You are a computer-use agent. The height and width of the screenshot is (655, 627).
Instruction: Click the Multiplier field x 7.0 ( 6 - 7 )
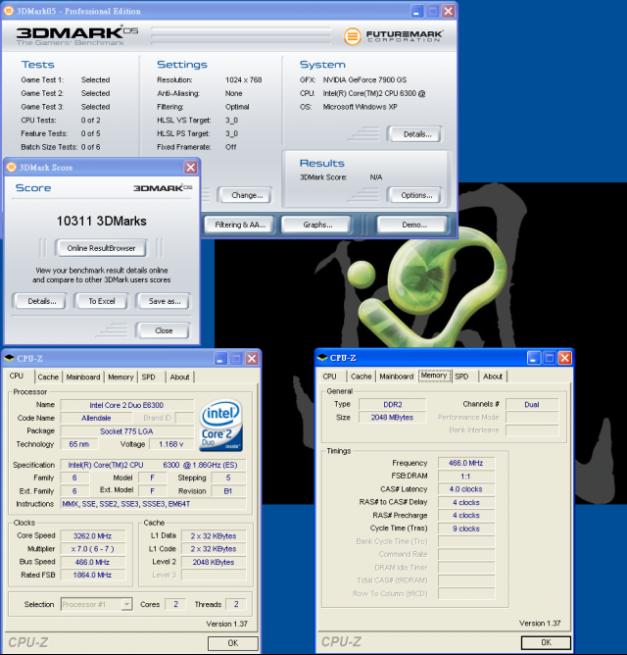[x=92, y=549]
